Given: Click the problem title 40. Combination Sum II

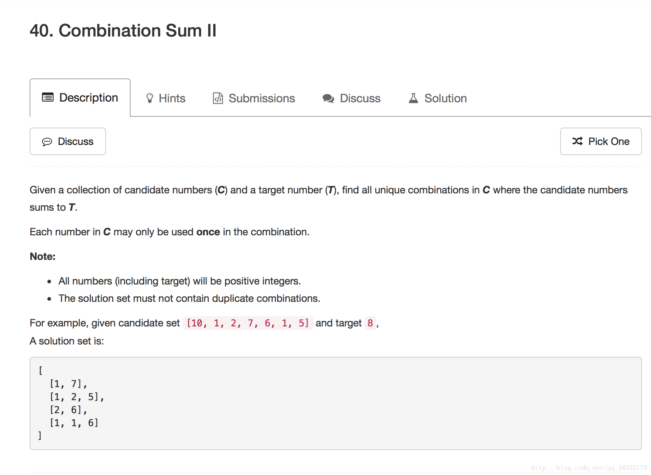Looking at the screenshot, I should click(123, 30).
